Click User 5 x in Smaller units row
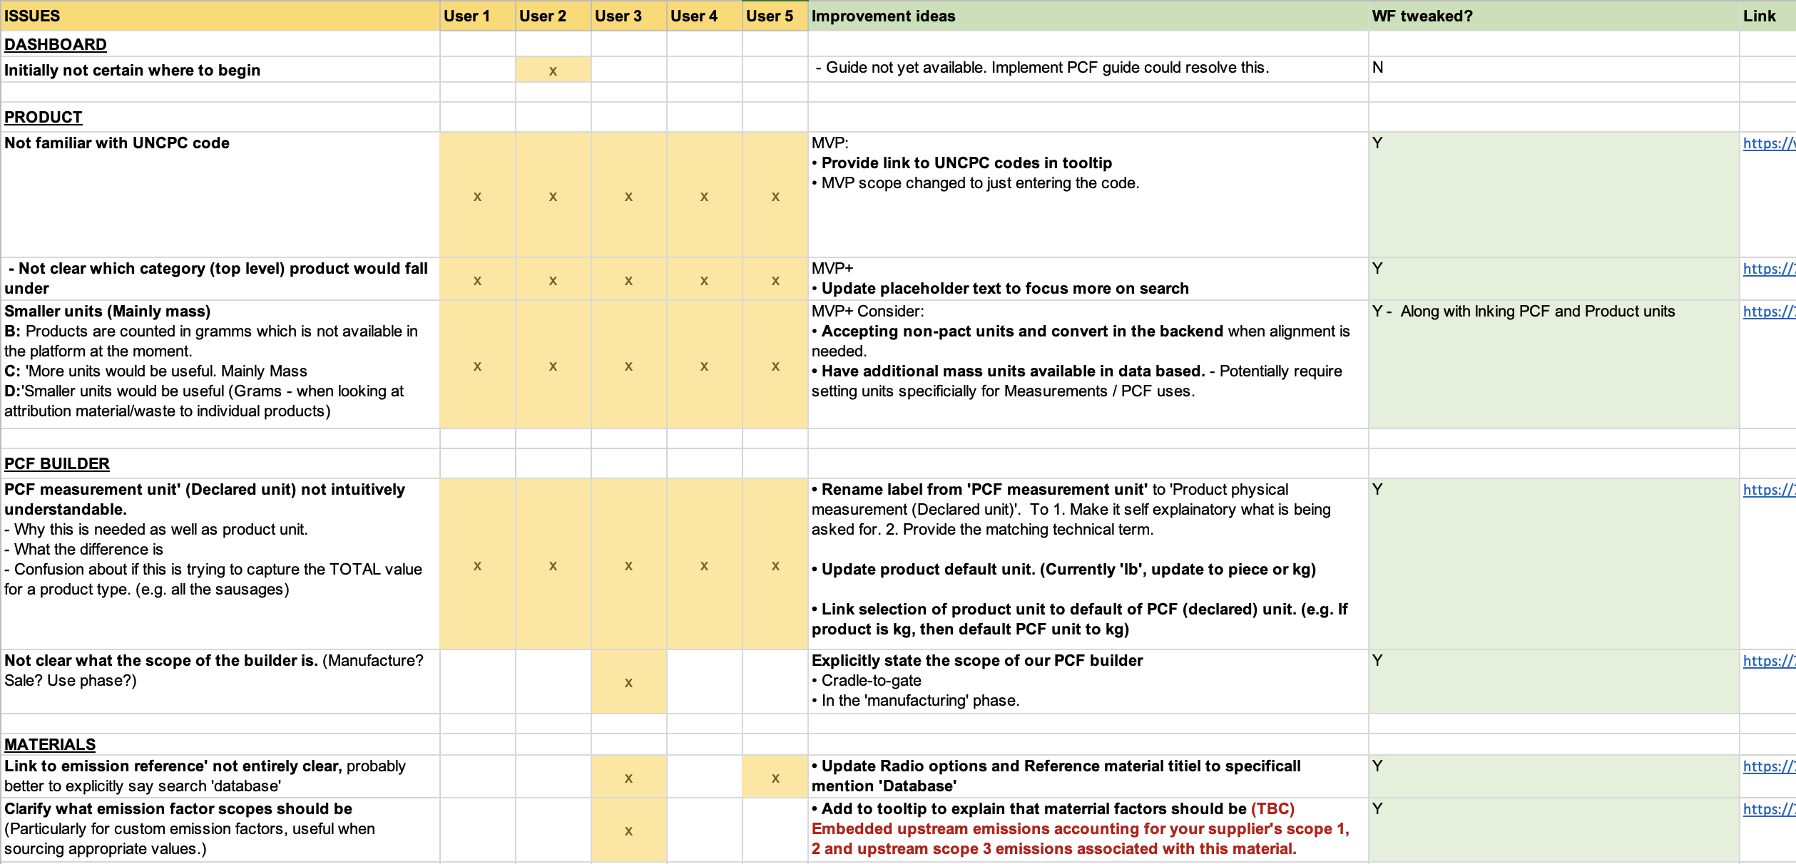The width and height of the screenshot is (1796, 864). tap(775, 366)
